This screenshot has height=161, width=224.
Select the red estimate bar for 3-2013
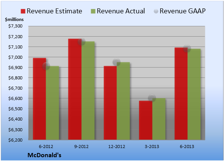coord(146,120)
